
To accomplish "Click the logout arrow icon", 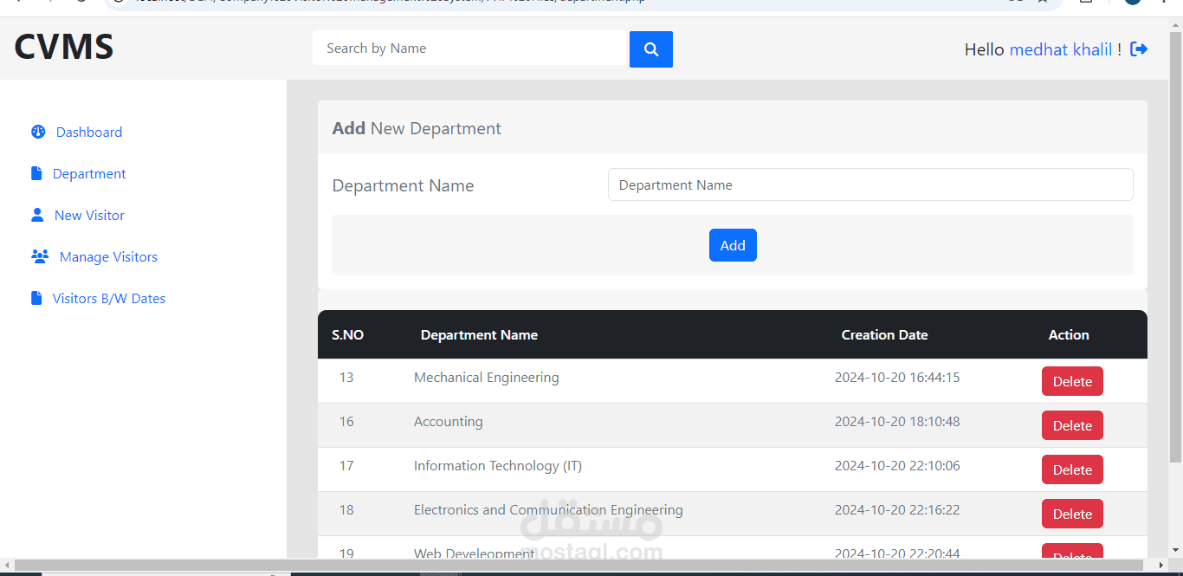I will coord(1139,49).
